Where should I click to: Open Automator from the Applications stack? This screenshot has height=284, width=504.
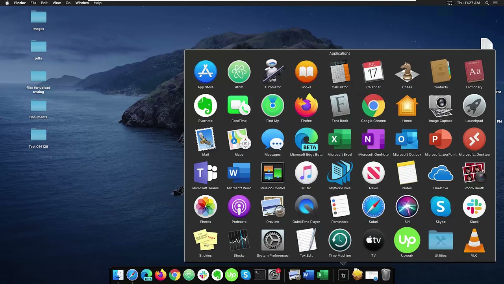[272, 72]
